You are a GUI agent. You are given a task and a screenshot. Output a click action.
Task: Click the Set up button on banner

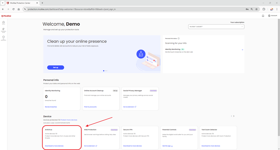click(56, 67)
